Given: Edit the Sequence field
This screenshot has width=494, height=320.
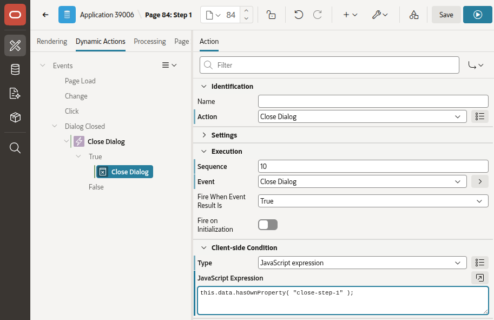Looking at the screenshot, I should (x=373, y=166).
